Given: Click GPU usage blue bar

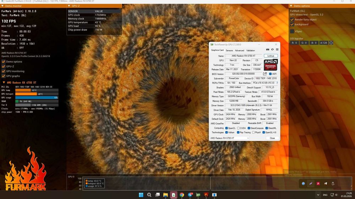Looking at the screenshot, I should click(x=37, y=98).
